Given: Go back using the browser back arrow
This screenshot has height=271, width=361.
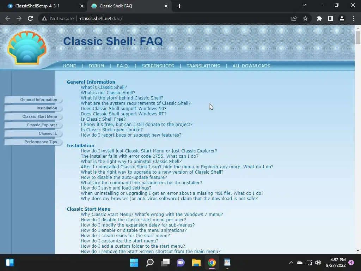Looking at the screenshot, I should point(8,18).
